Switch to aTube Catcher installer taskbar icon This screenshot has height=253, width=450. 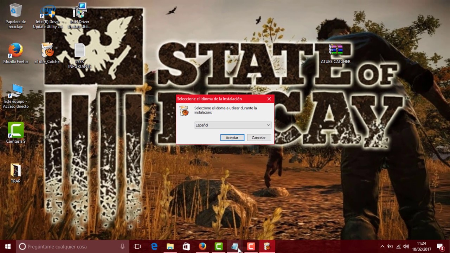[267, 247]
